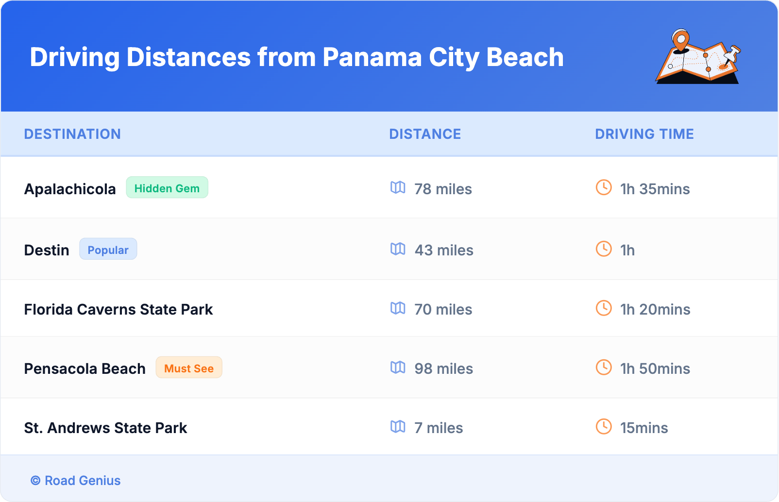
Task: Click the Hidden Gem badge
Action: coord(167,188)
